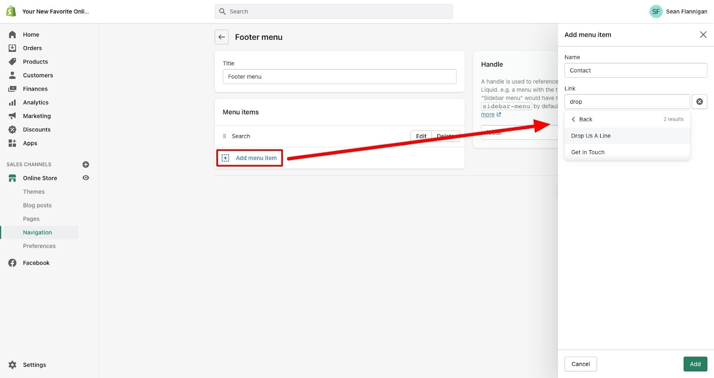The height and width of the screenshot is (378, 714).
Task: Open the Navigation section
Action: coord(37,232)
